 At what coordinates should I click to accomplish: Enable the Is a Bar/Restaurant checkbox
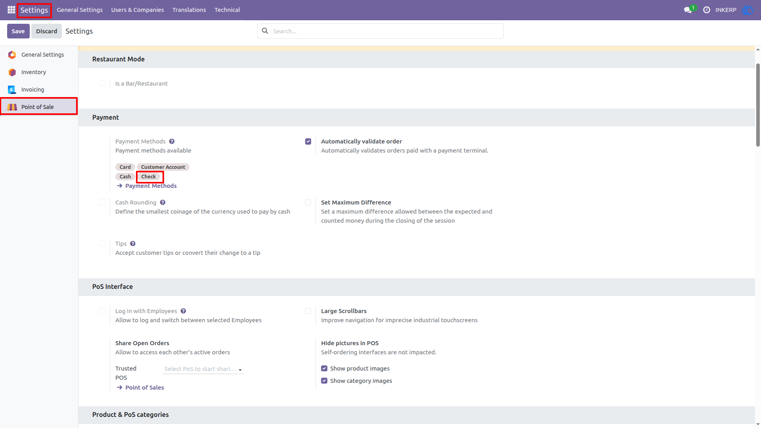(102, 83)
